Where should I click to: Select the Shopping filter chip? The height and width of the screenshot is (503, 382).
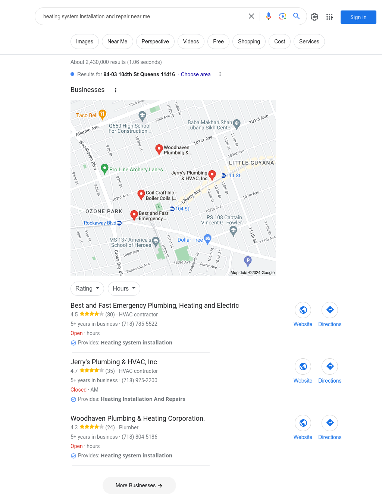249,42
